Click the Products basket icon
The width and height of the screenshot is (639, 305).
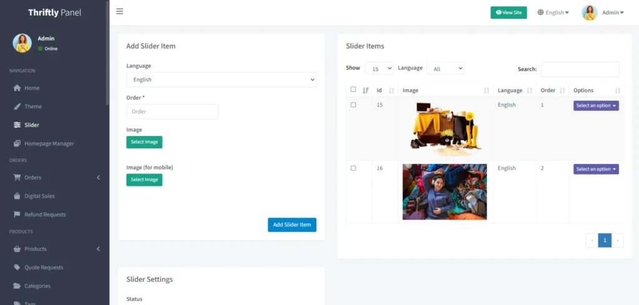coord(17,249)
